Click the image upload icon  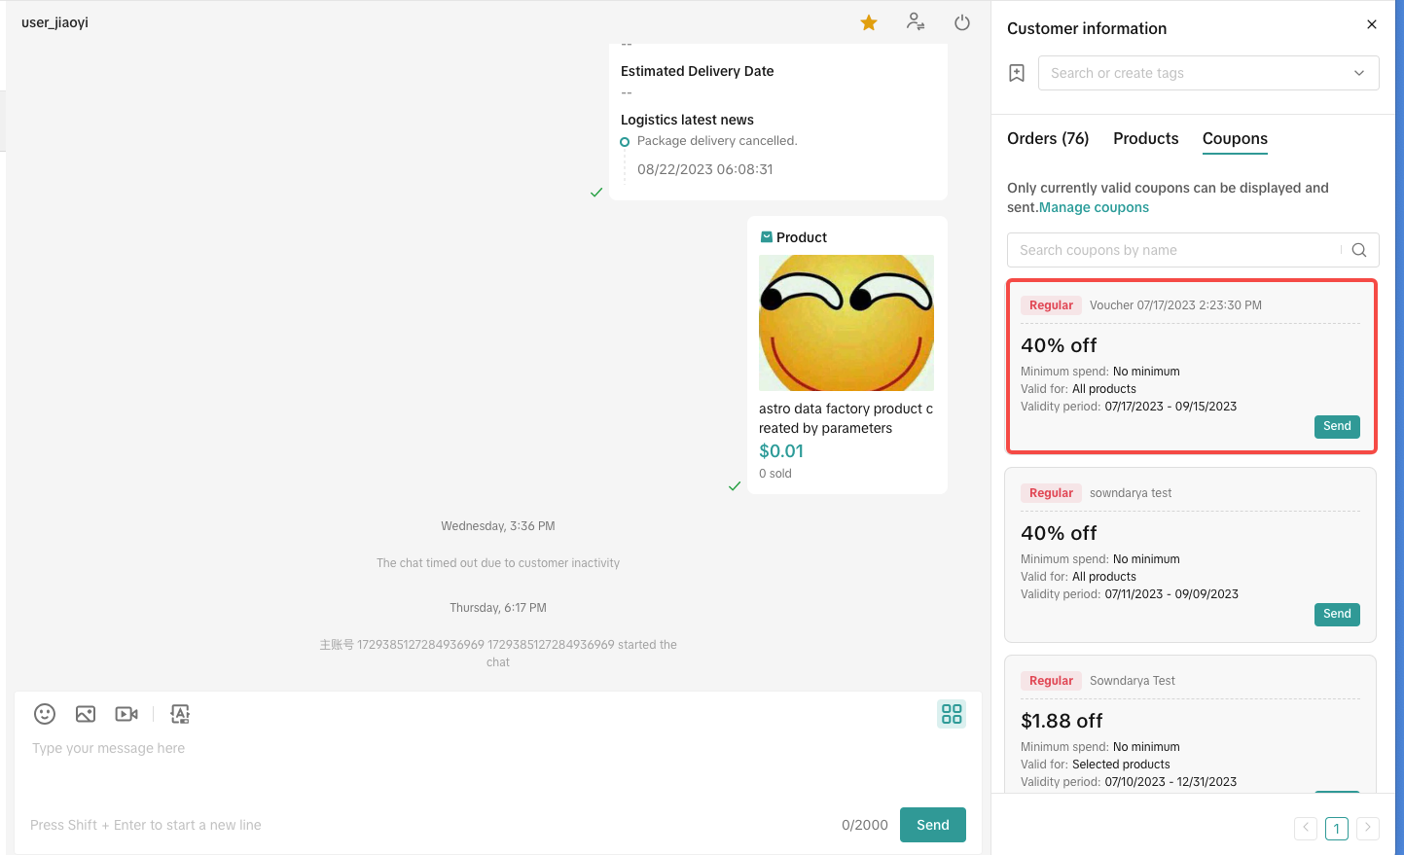[x=86, y=714]
